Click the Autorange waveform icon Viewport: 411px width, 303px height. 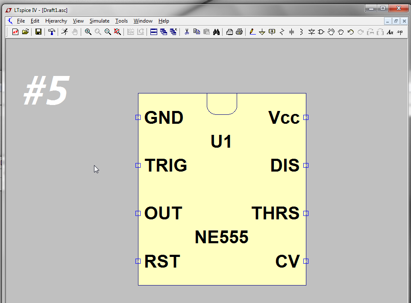pyautogui.click(x=131, y=32)
